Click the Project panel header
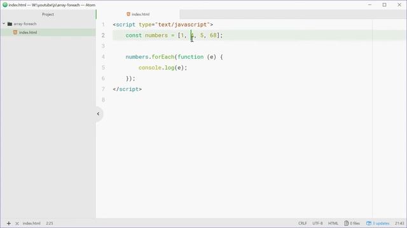This screenshot has height=228, width=407. [x=48, y=15]
